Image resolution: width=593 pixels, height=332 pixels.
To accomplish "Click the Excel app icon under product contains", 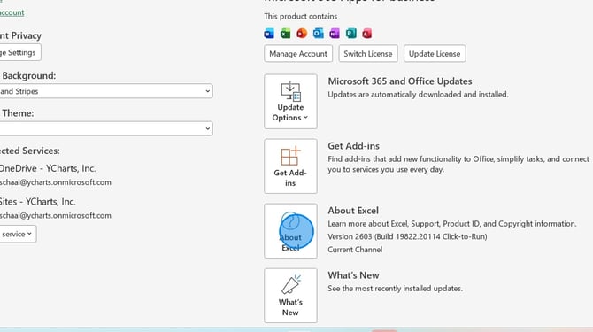I will pyautogui.click(x=286, y=34).
